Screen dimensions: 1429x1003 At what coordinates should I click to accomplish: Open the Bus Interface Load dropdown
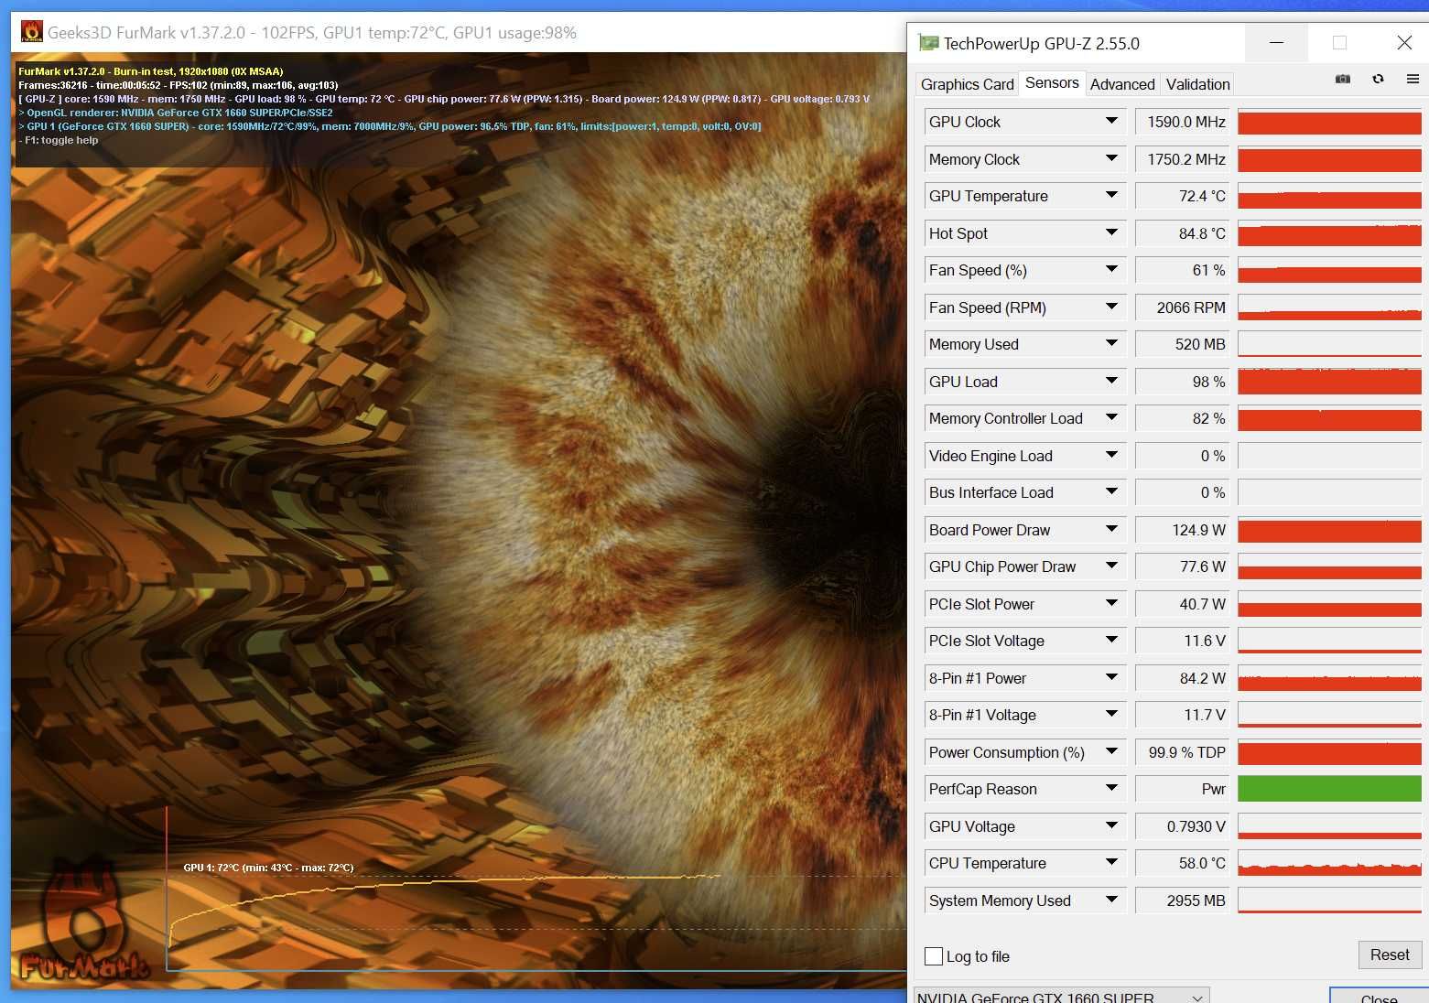pyautogui.click(x=1111, y=492)
